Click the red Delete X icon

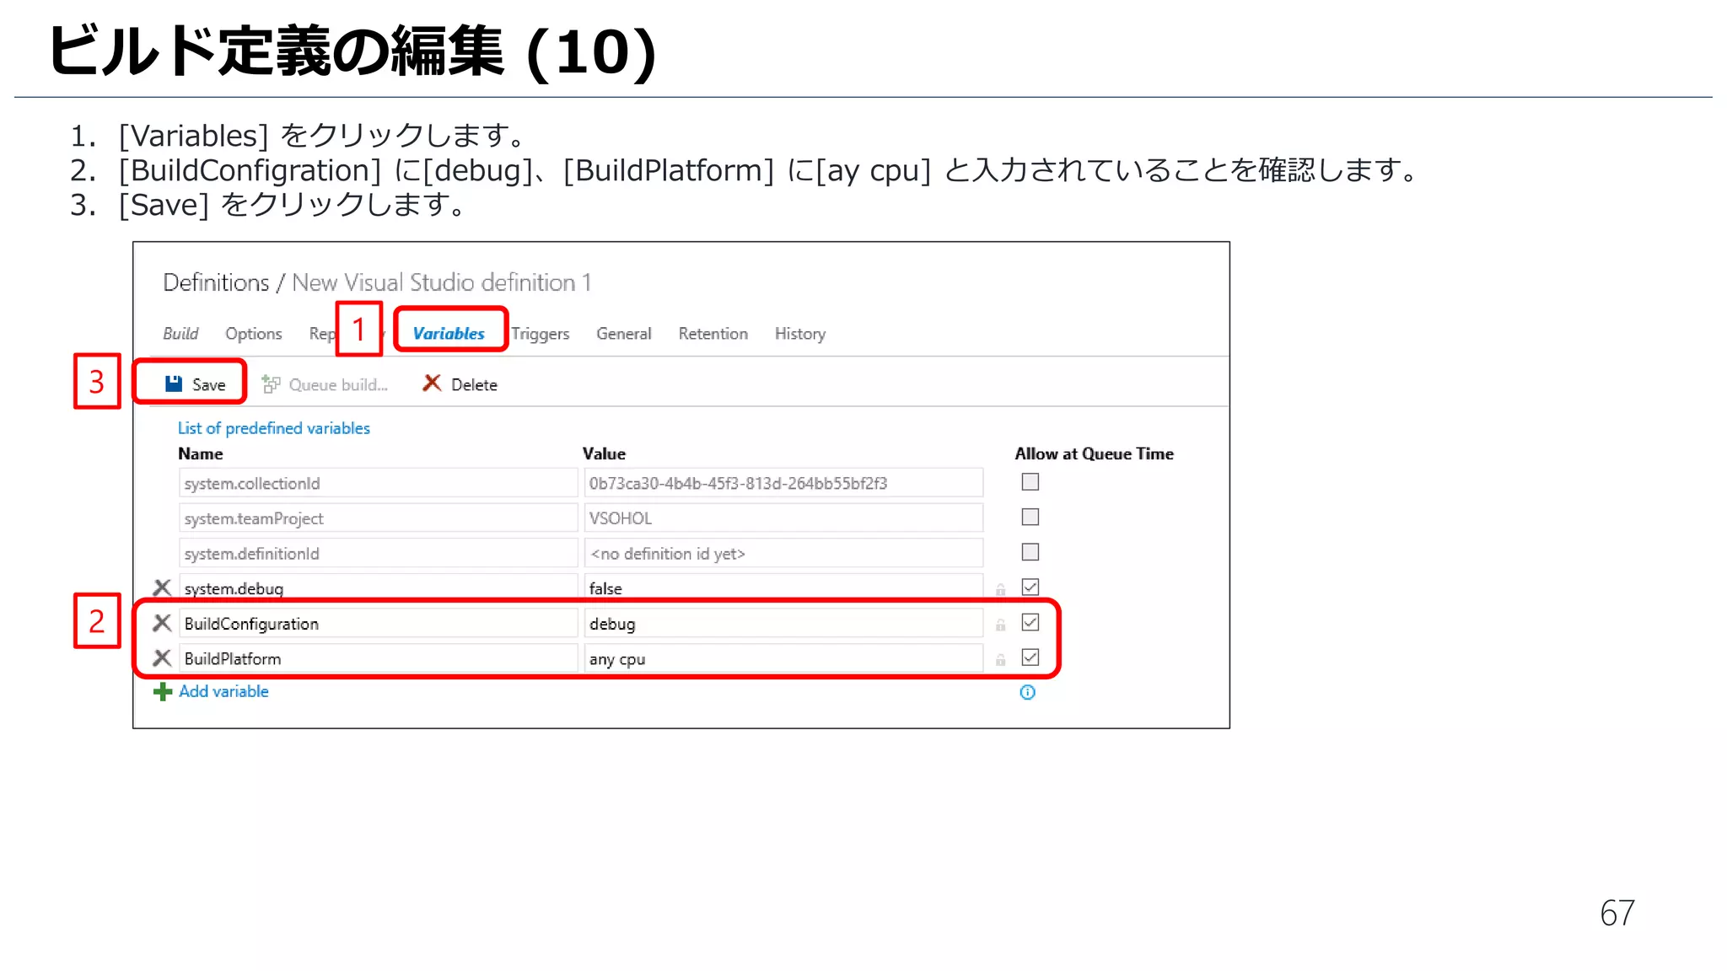432,384
